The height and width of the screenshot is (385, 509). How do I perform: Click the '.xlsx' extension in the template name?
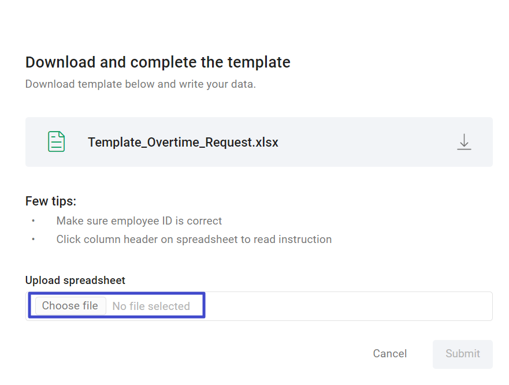pyautogui.click(x=266, y=142)
